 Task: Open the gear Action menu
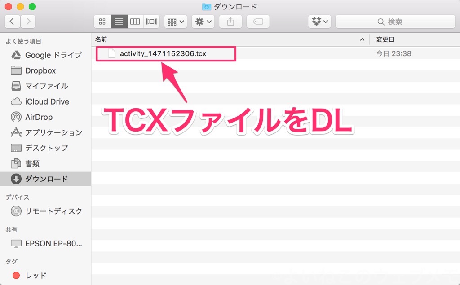[203, 22]
